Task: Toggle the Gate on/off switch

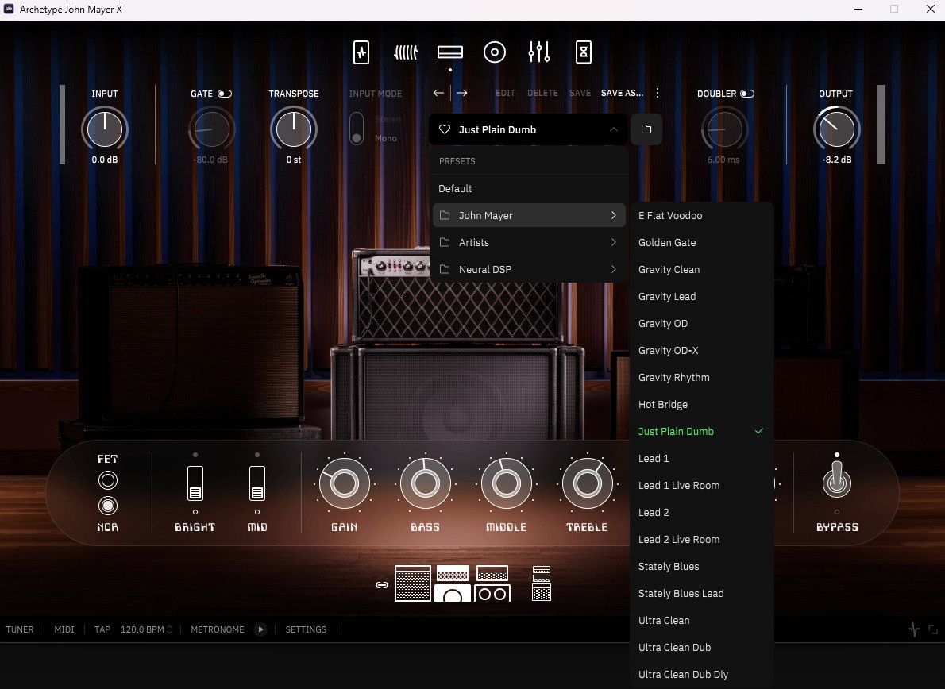Action: [x=225, y=94]
